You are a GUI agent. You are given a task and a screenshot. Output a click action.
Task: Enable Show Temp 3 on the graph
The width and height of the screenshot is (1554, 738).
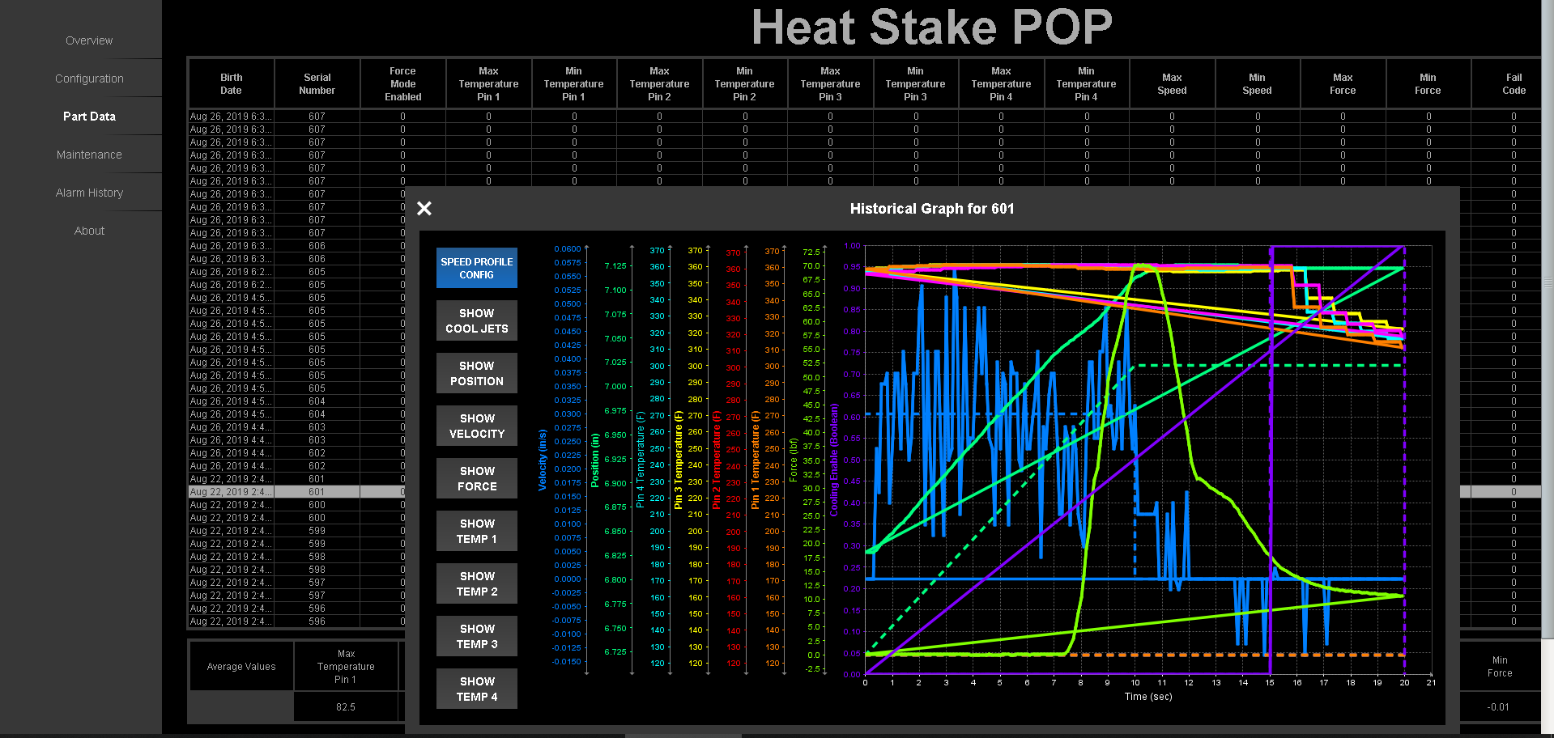tap(476, 635)
